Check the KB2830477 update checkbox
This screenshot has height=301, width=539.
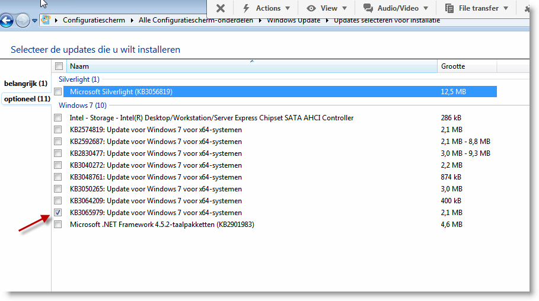coord(58,153)
